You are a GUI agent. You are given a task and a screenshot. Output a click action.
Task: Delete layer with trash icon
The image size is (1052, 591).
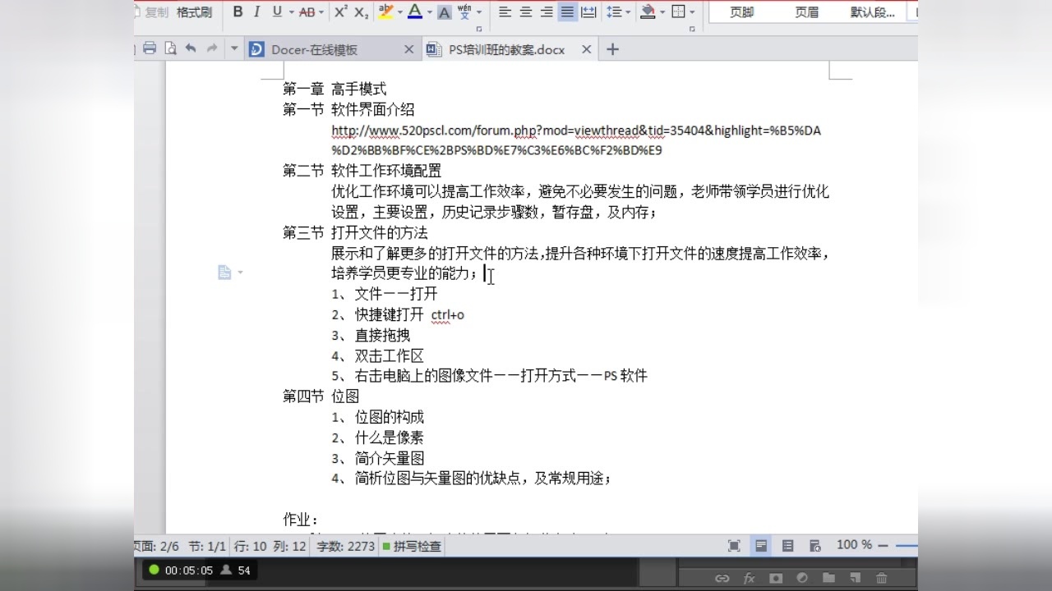coord(881,578)
